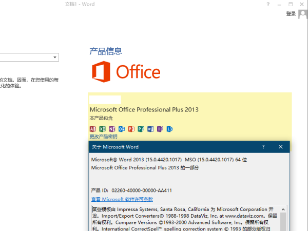The height and width of the screenshot is (231, 308).
Task: Click the scroll up arrow in license text box
Action: pos(283,209)
